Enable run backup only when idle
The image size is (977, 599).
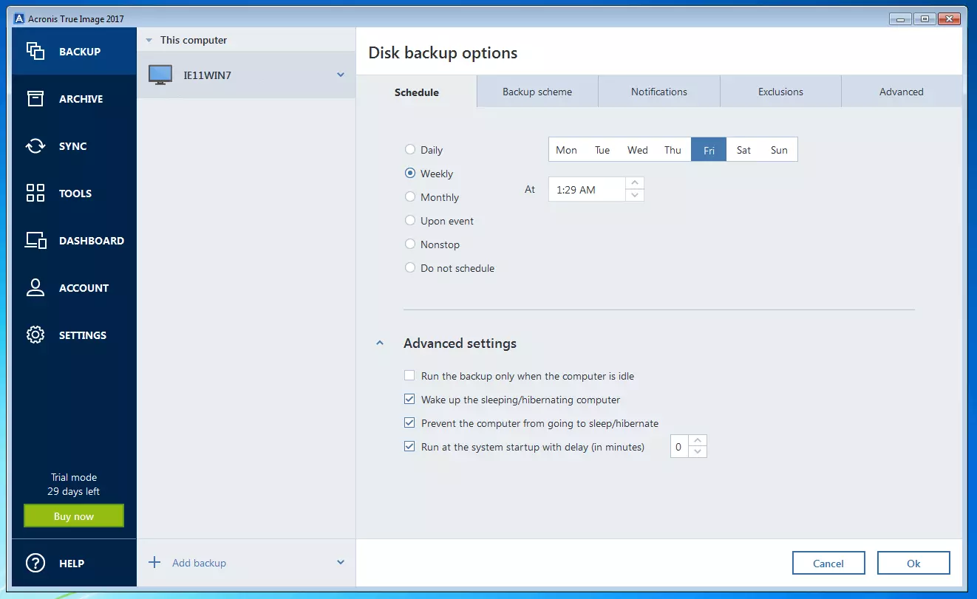tap(410, 376)
